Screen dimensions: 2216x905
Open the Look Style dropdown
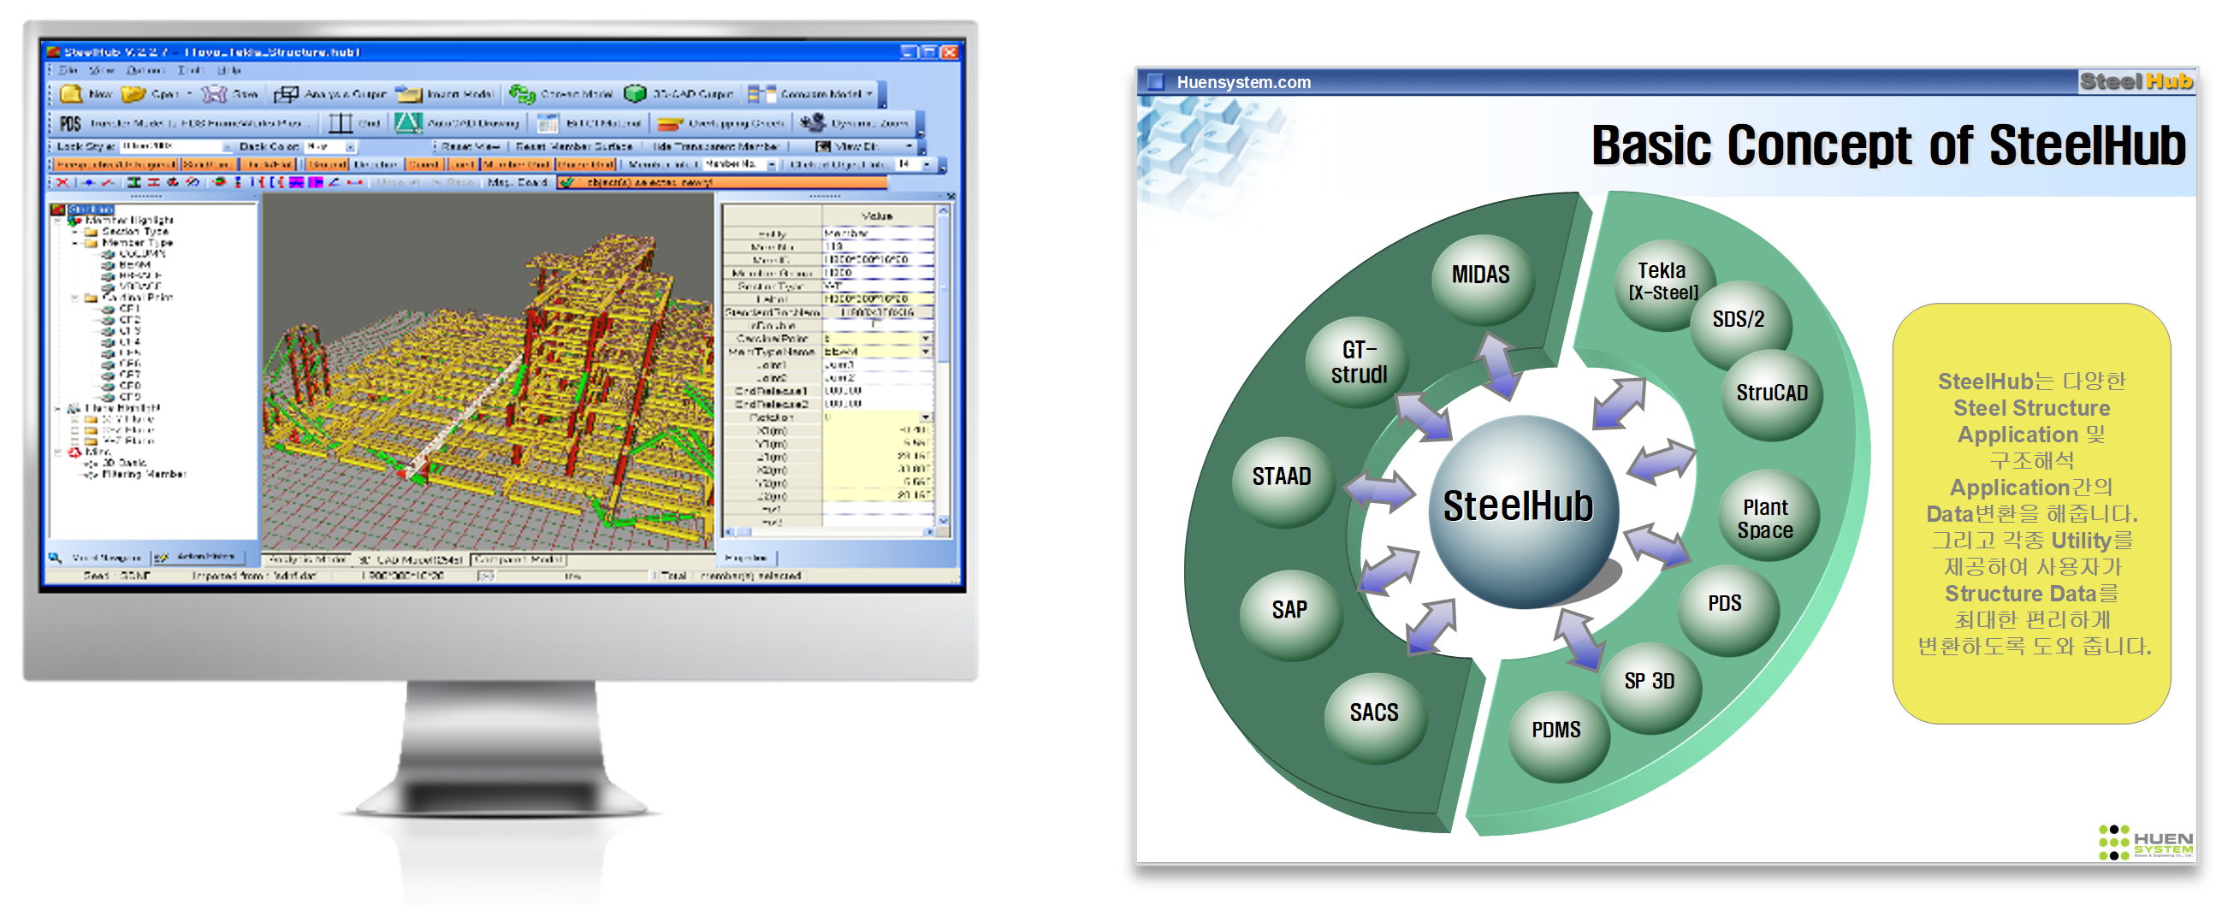click(227, 146)
